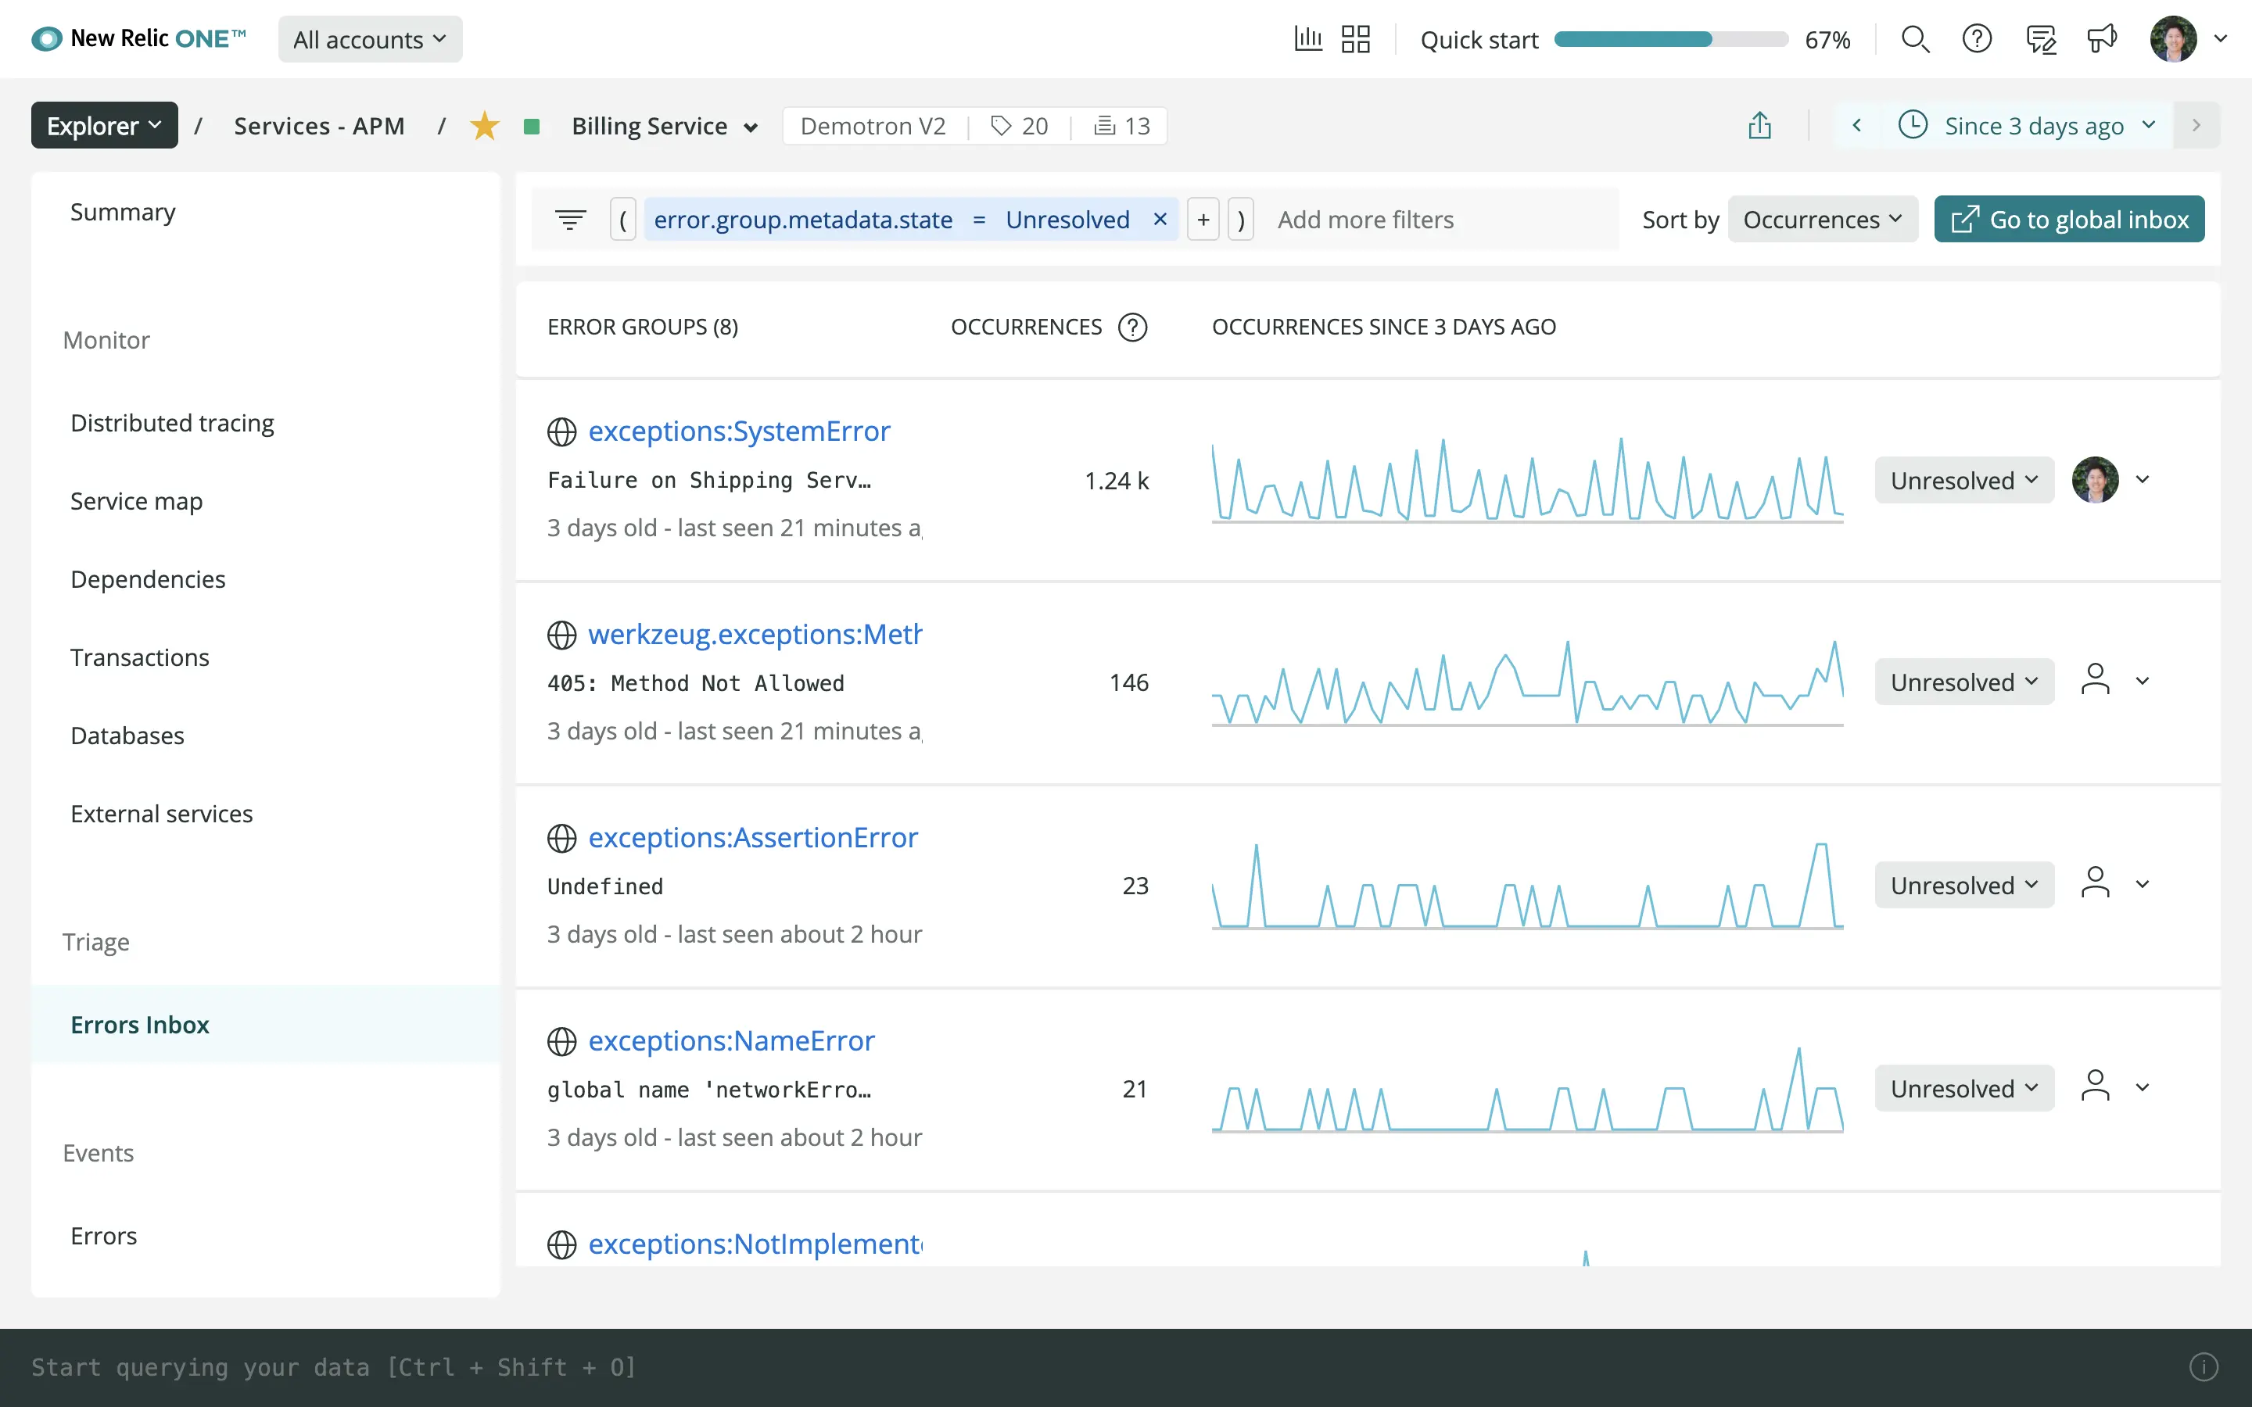Click the Quick start progress bar
Screen dimensions: 2252x1407
point(1671,39)
